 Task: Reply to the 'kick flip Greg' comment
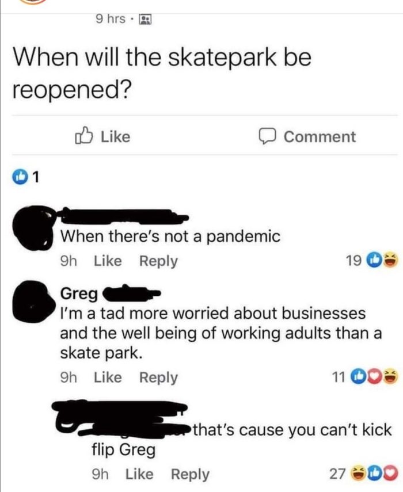(x=190, y=474)
